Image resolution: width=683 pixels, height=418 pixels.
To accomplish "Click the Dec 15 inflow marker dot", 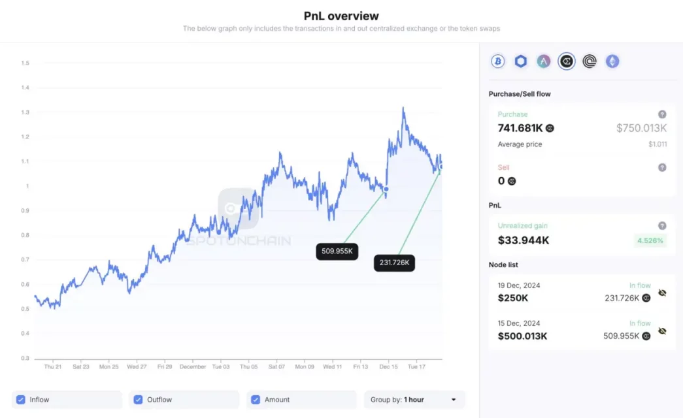I will 386,189.
